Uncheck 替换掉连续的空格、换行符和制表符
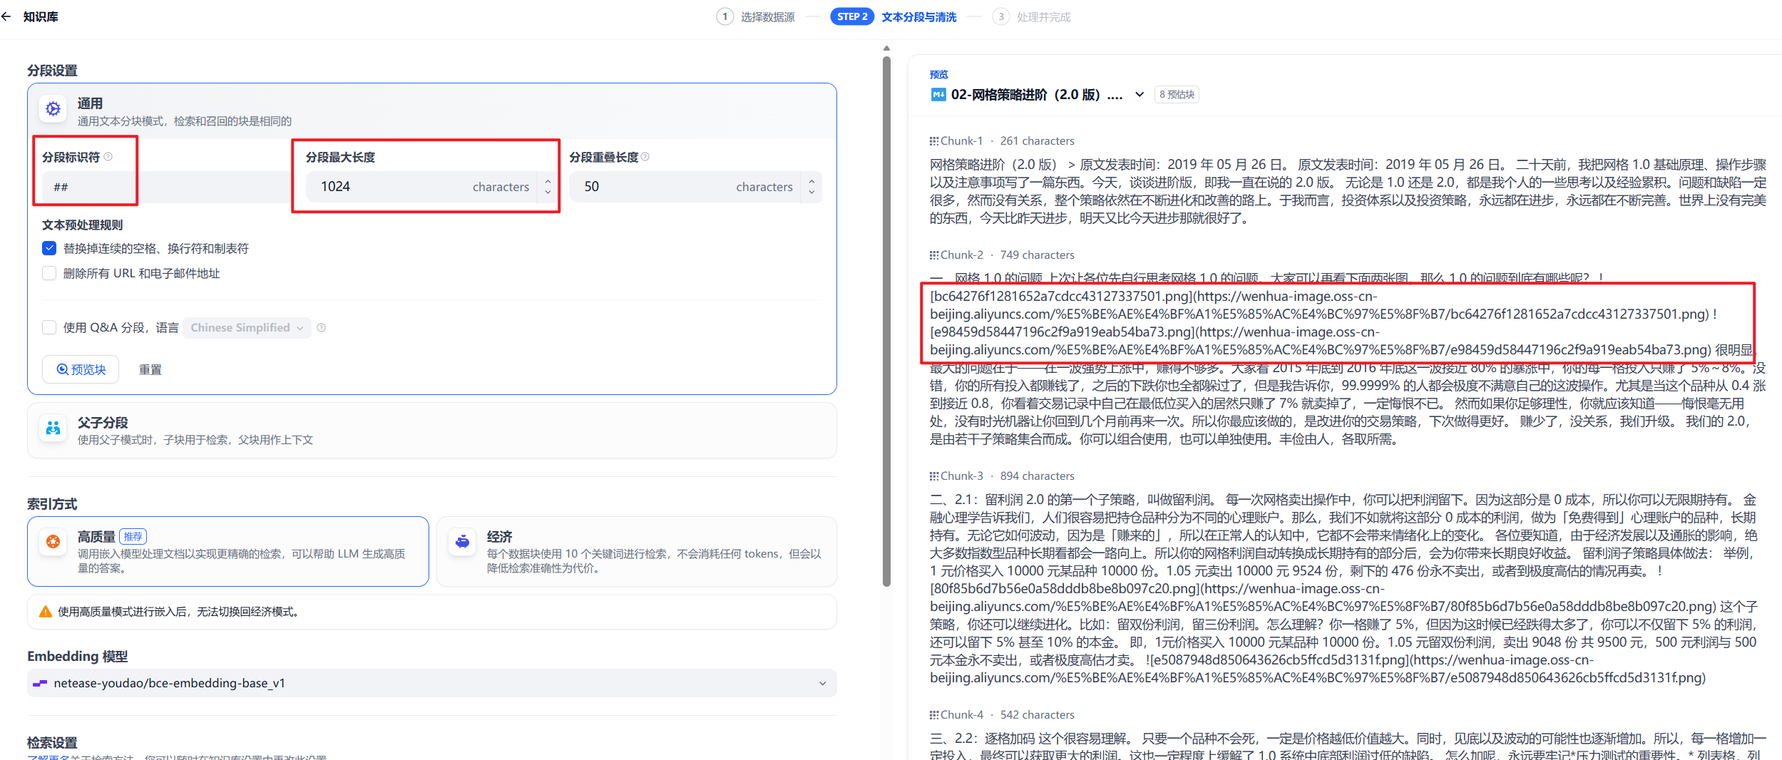This screenshot has height=760, width=1782. [48, 247]
